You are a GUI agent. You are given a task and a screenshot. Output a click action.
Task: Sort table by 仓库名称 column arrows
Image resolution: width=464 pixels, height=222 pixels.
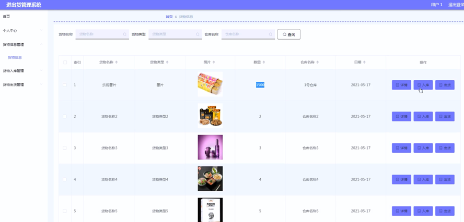click(318, 63)
